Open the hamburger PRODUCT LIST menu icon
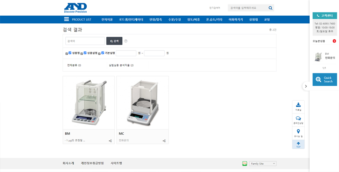The image size is (339, 172). coord(67,19)
